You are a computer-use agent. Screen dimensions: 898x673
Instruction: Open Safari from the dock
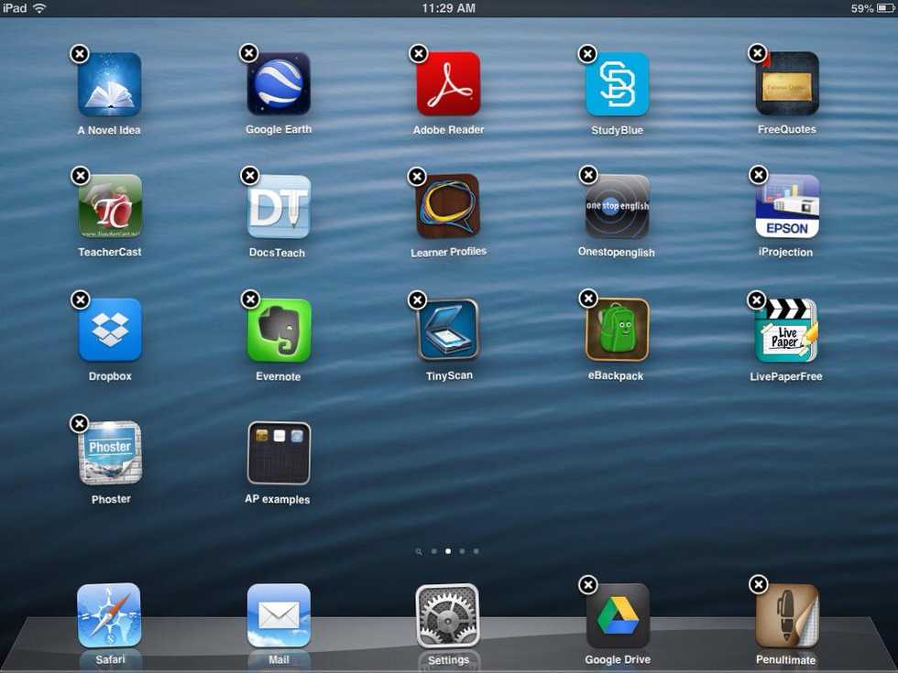click(109, 615)
